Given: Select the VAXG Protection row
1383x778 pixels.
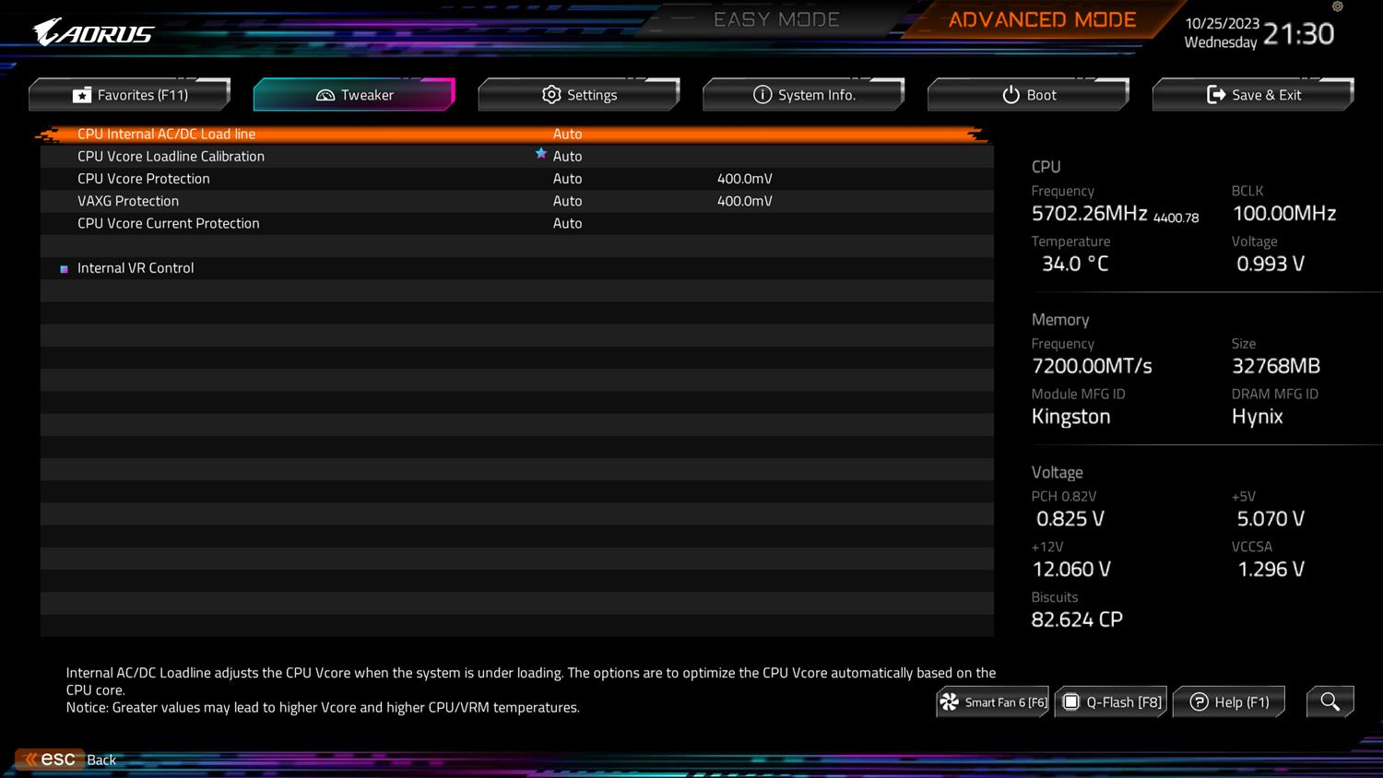Looking at the screenshot, I should [x=128, y=201].
